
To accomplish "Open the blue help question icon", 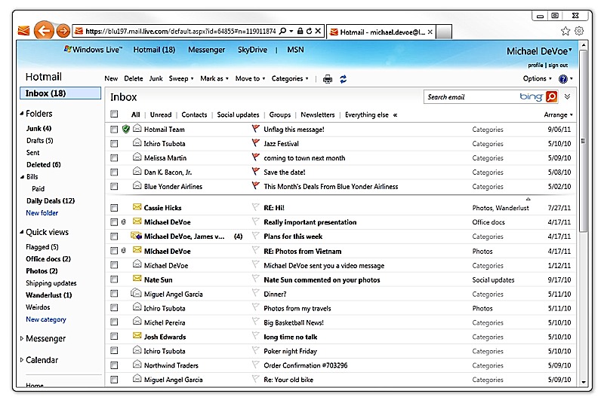I will coord(562,79).
